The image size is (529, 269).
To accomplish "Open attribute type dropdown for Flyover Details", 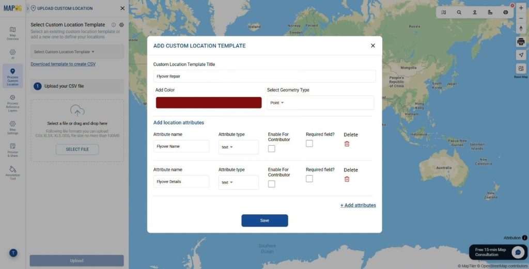I will click(239, 182).
